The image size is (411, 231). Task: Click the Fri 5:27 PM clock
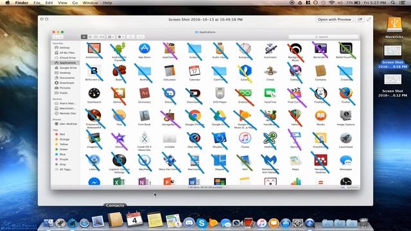point(375,3)
